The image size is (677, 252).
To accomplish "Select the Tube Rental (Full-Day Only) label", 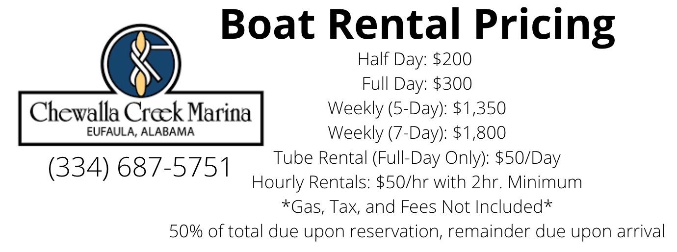I will 381,158.
